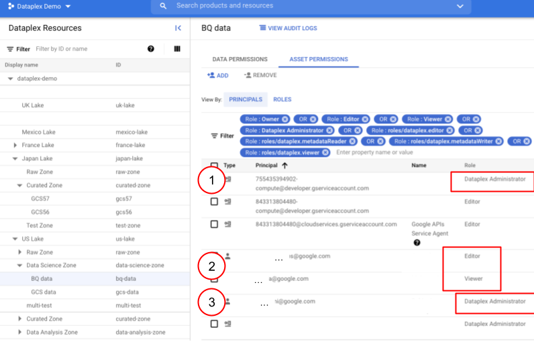Click help icon under Google APIs Service Agent
Image resolution: width=534 pixels, height=344 pixels.
coord(417,242)
